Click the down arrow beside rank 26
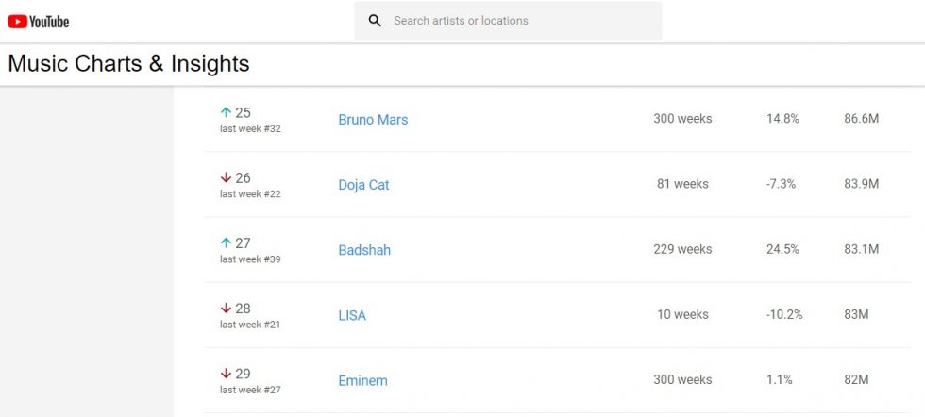This screenshot has width=925, height=417. click(x=226, y=177)
